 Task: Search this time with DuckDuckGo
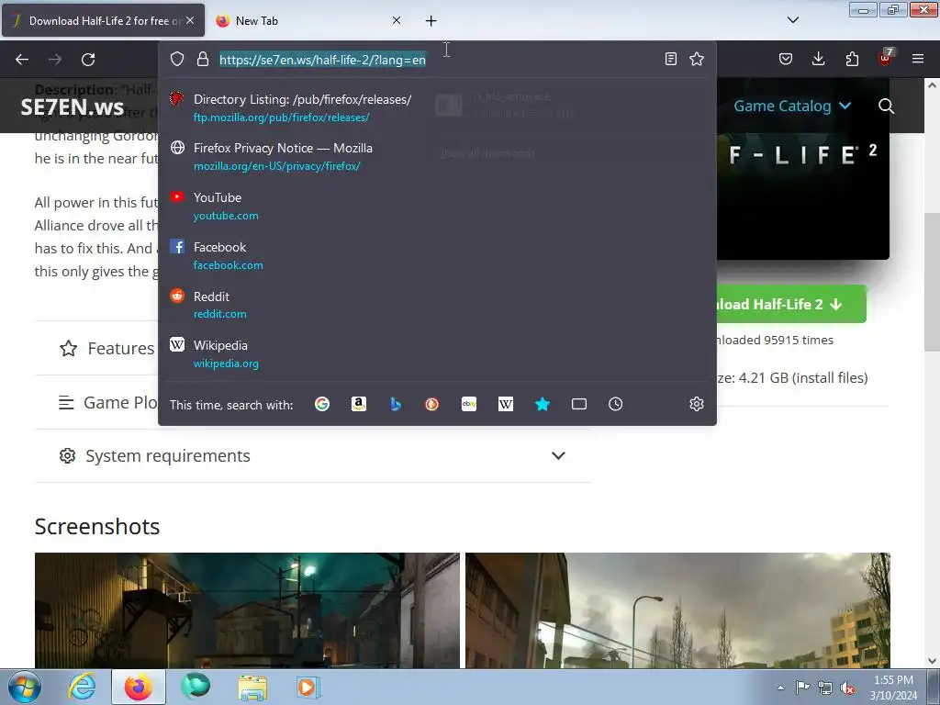[431, 404]
